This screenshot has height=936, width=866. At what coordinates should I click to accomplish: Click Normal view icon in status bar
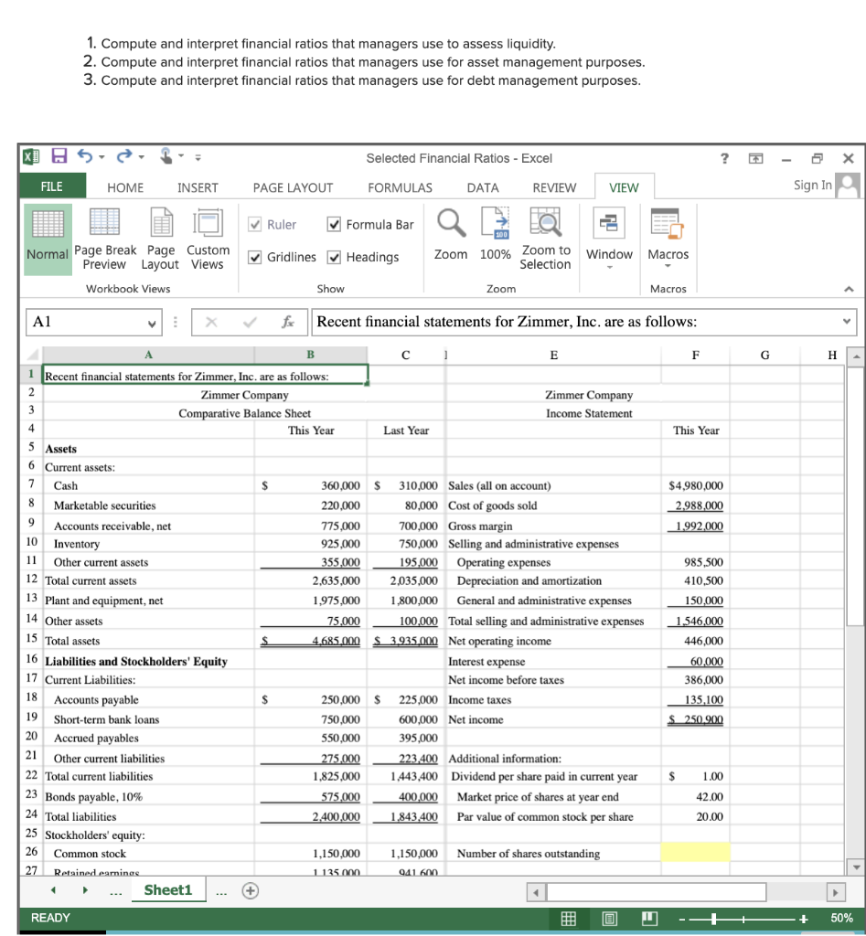(x=569, y=918)
